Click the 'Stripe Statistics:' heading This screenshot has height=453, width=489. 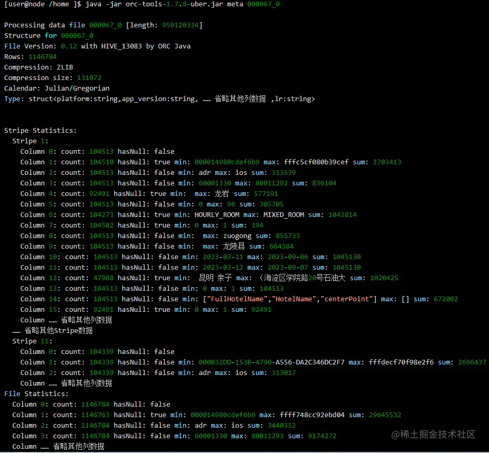point(41,131)
